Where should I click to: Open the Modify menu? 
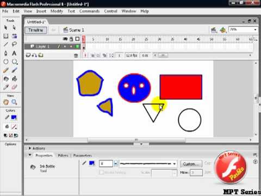point(57,11)
